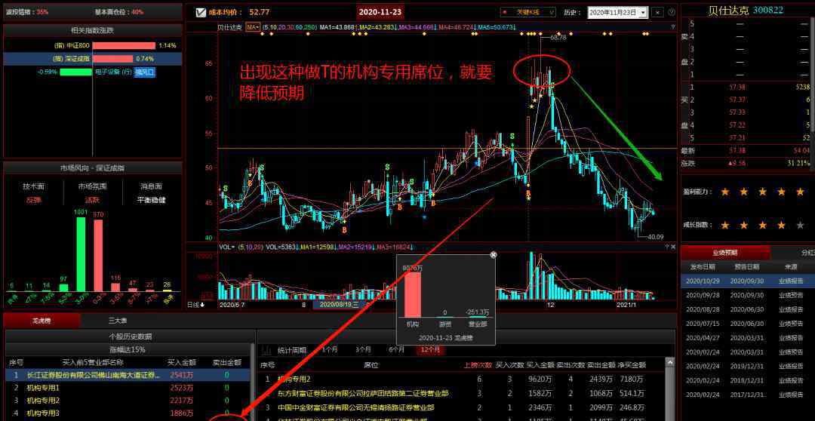Image resolution: width=815 pixels, height=421 pixels.
Task: Select the 深证成指 index row
Action: click(93, 59)
